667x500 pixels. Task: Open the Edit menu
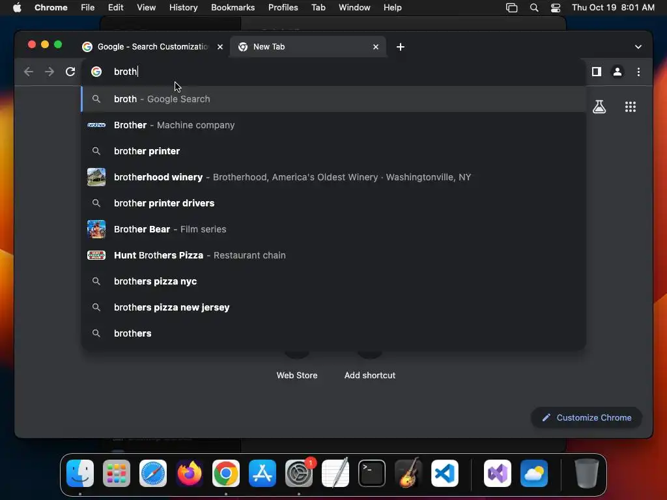(x=115, y=7)
